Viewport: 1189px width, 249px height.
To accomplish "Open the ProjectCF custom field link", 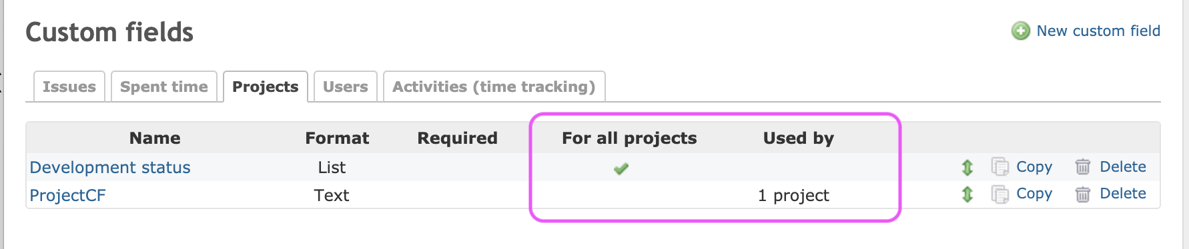I will [x=67, y=195].
